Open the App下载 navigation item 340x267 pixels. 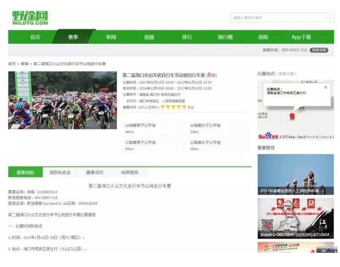pos(301,37)
